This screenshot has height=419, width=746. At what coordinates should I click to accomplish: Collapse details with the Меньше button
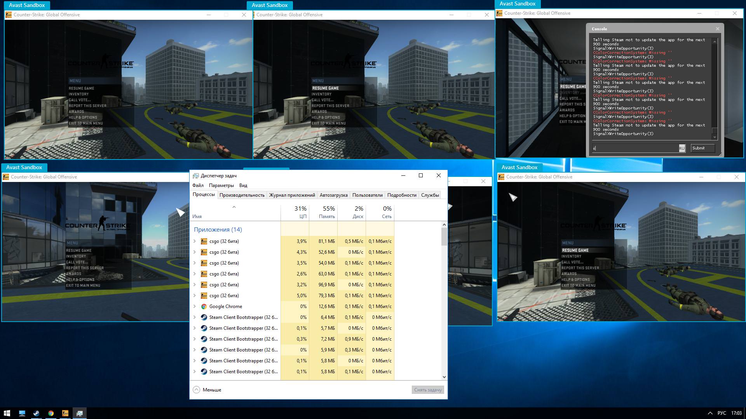click(x=207, y=390)
